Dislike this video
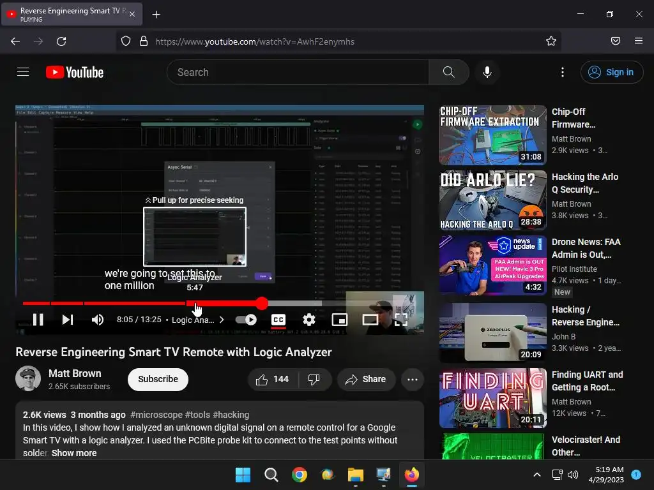 [314, 379]
